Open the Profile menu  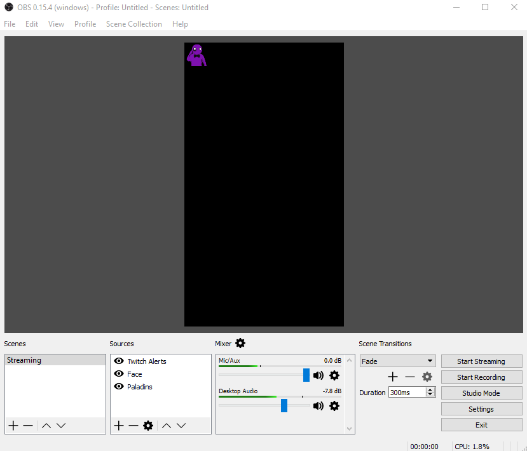(85, 24)
